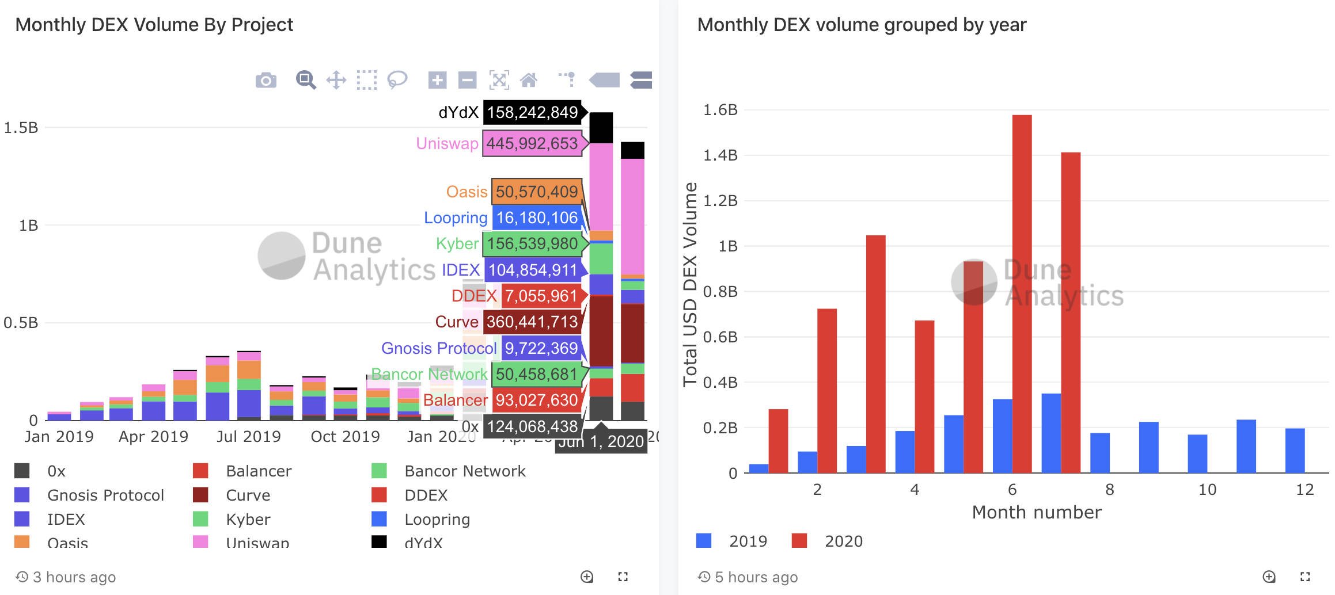This screenshot has height=595, width=1335.
Task: Click 'Oct 2019' x-axis label
Action: (345, 437)
